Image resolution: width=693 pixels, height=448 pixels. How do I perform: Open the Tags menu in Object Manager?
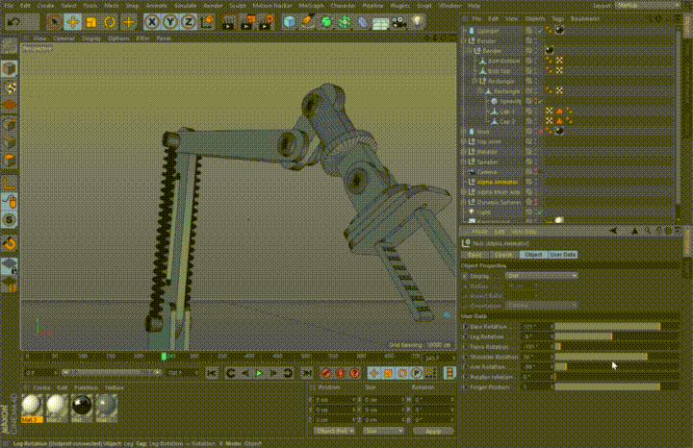(x=557, y=19)
